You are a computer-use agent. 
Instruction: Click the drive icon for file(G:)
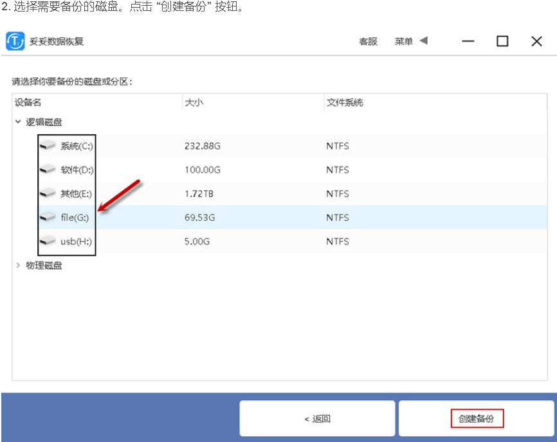coord(48,217)
